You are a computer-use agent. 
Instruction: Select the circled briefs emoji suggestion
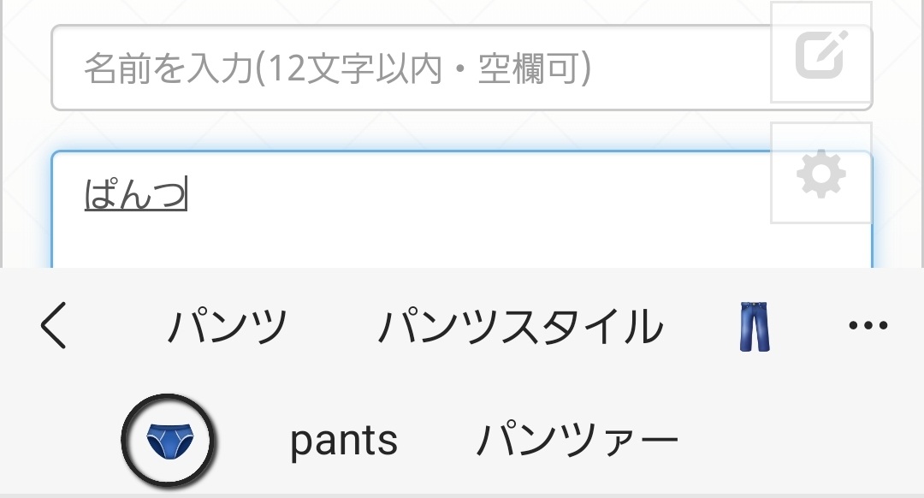pos(169,441)
